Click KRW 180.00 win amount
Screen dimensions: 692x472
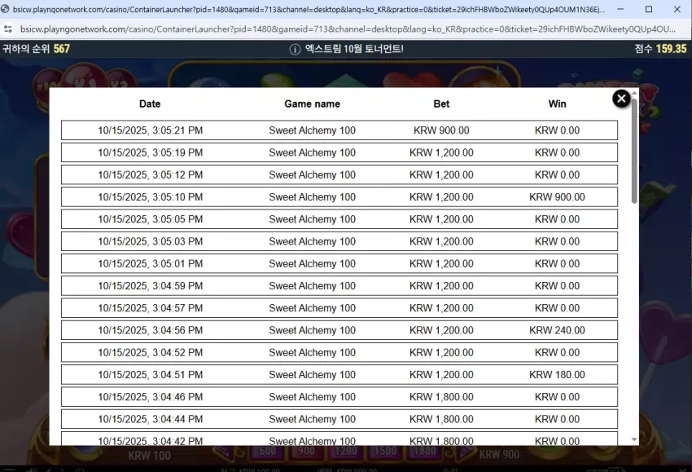point(557,375)
